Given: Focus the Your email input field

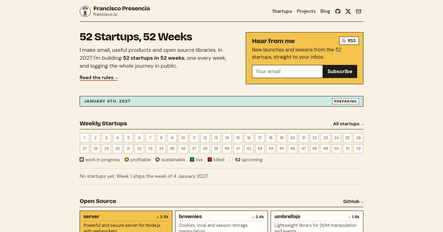Looking at the screenshot, I should click(x=287, y=71).
